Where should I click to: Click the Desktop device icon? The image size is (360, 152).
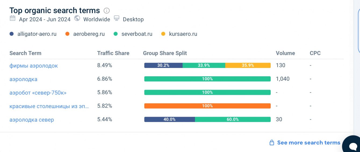click(117, 18)
